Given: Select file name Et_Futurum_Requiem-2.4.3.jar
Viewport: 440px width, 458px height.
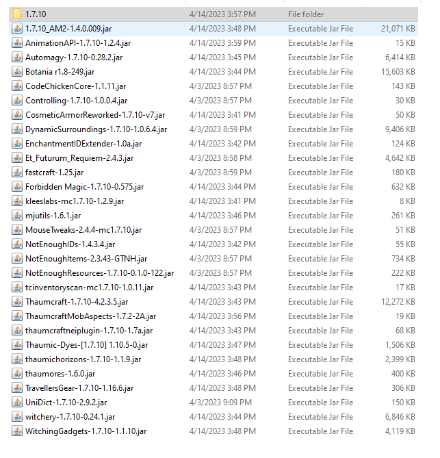Looking at the screenshot, I should 79,158.
